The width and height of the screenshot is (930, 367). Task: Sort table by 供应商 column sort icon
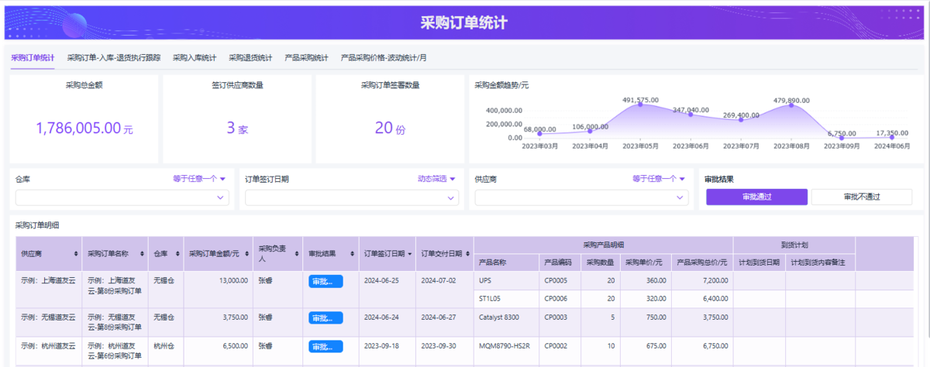75,254
